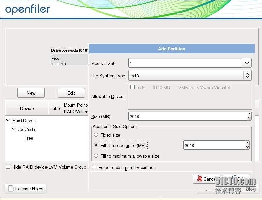
Task: Click the Cancel button's red X icon
Action: point(199,179)
